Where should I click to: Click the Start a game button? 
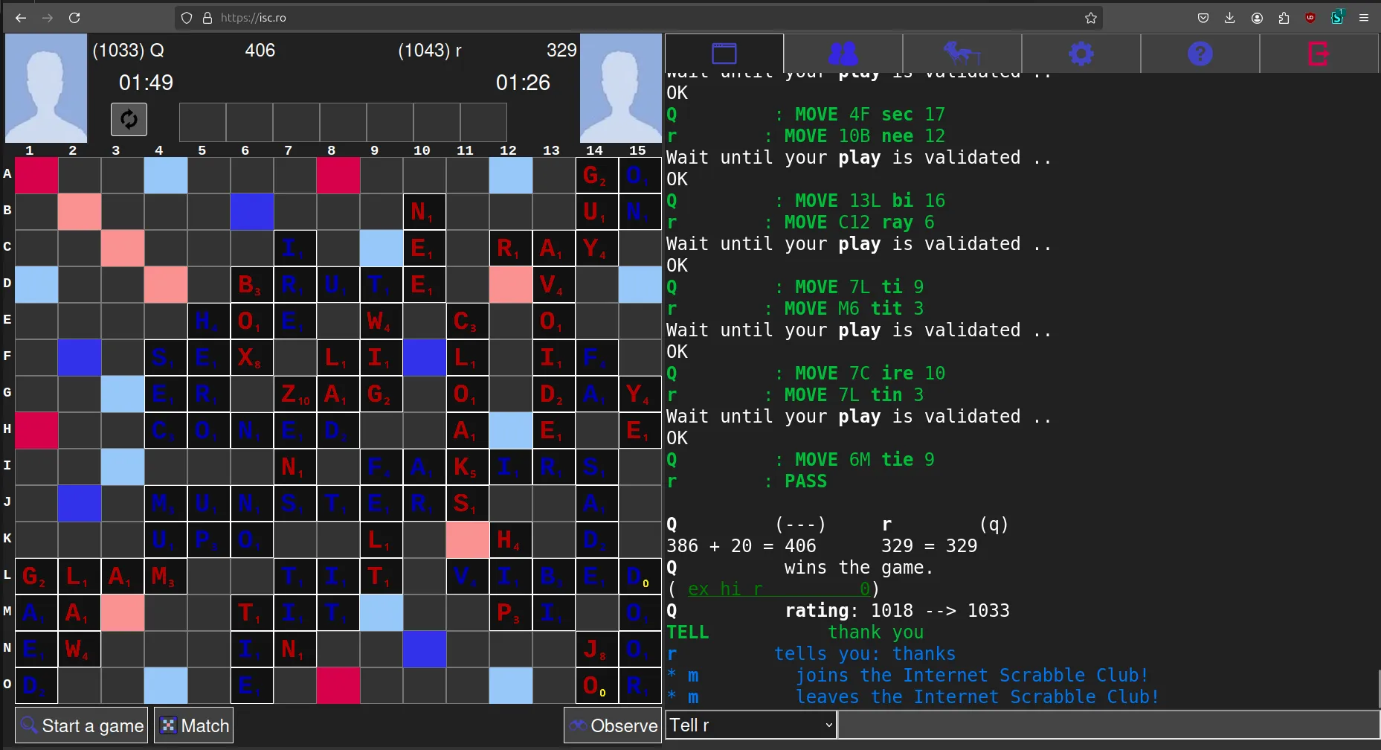point(83,725)
